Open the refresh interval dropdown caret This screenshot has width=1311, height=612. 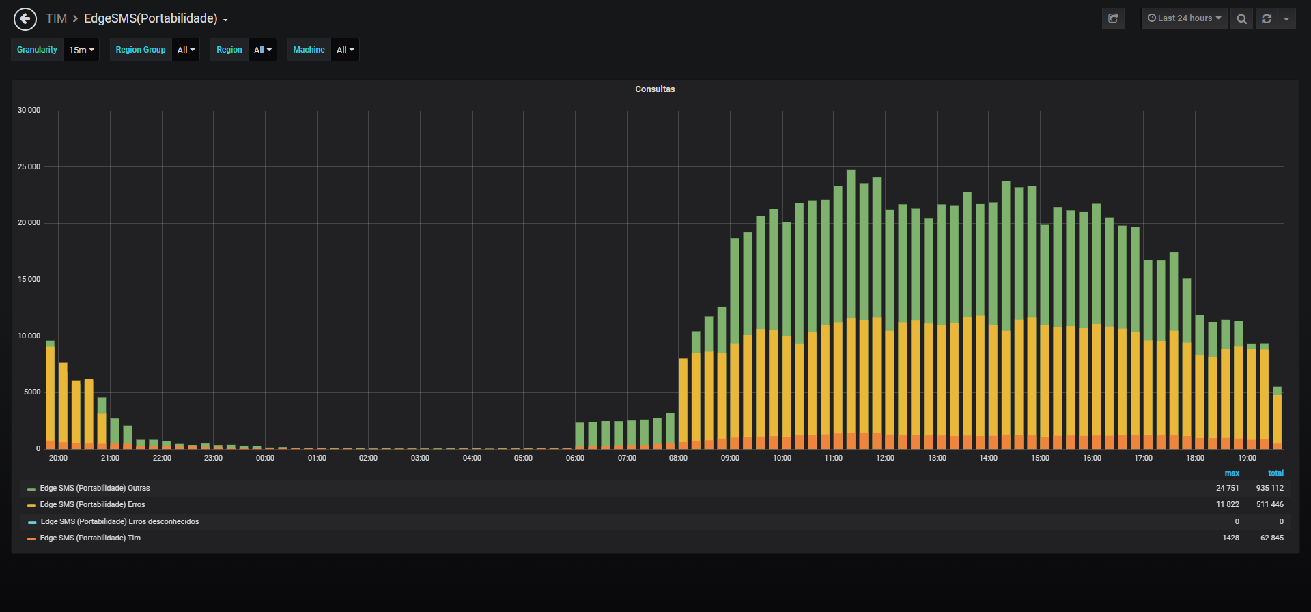pyautogui.click(x=1286, y=18)
